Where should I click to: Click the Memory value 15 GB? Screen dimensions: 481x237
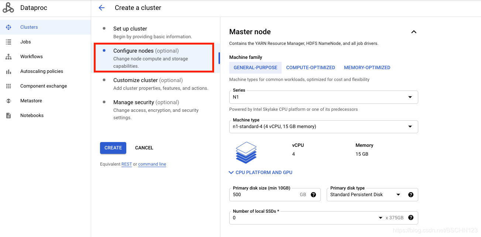pos(362,154)
